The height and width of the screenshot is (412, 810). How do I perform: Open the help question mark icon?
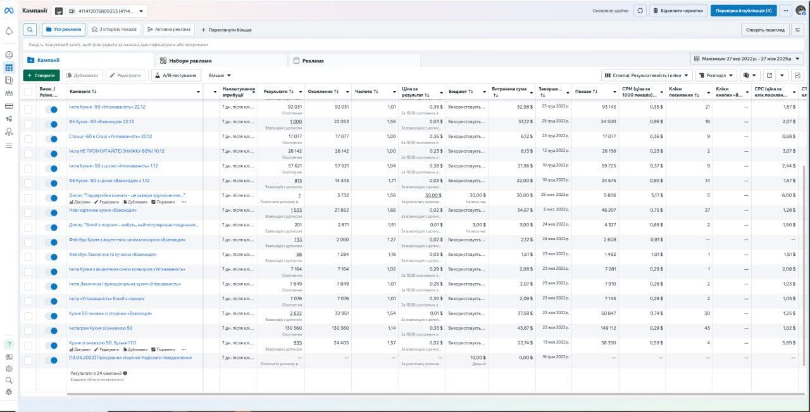(9, 344)
